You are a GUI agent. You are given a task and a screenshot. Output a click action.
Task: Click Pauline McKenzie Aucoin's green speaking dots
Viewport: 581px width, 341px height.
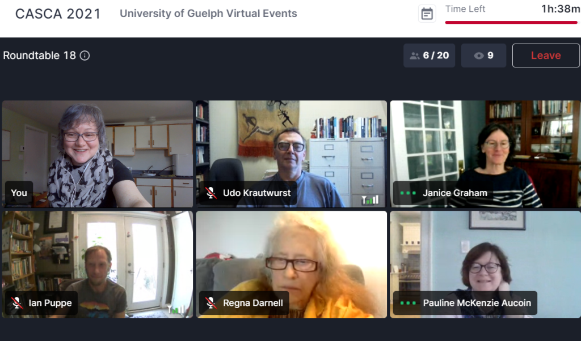tap(408, 303)
